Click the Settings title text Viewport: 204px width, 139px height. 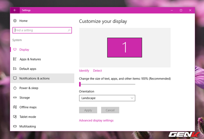(x=26, y=10)
